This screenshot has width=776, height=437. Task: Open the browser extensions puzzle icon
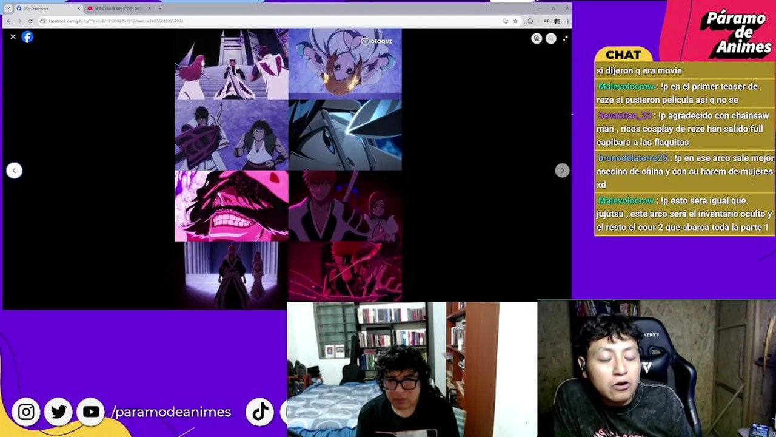click(x=530, y=21)
